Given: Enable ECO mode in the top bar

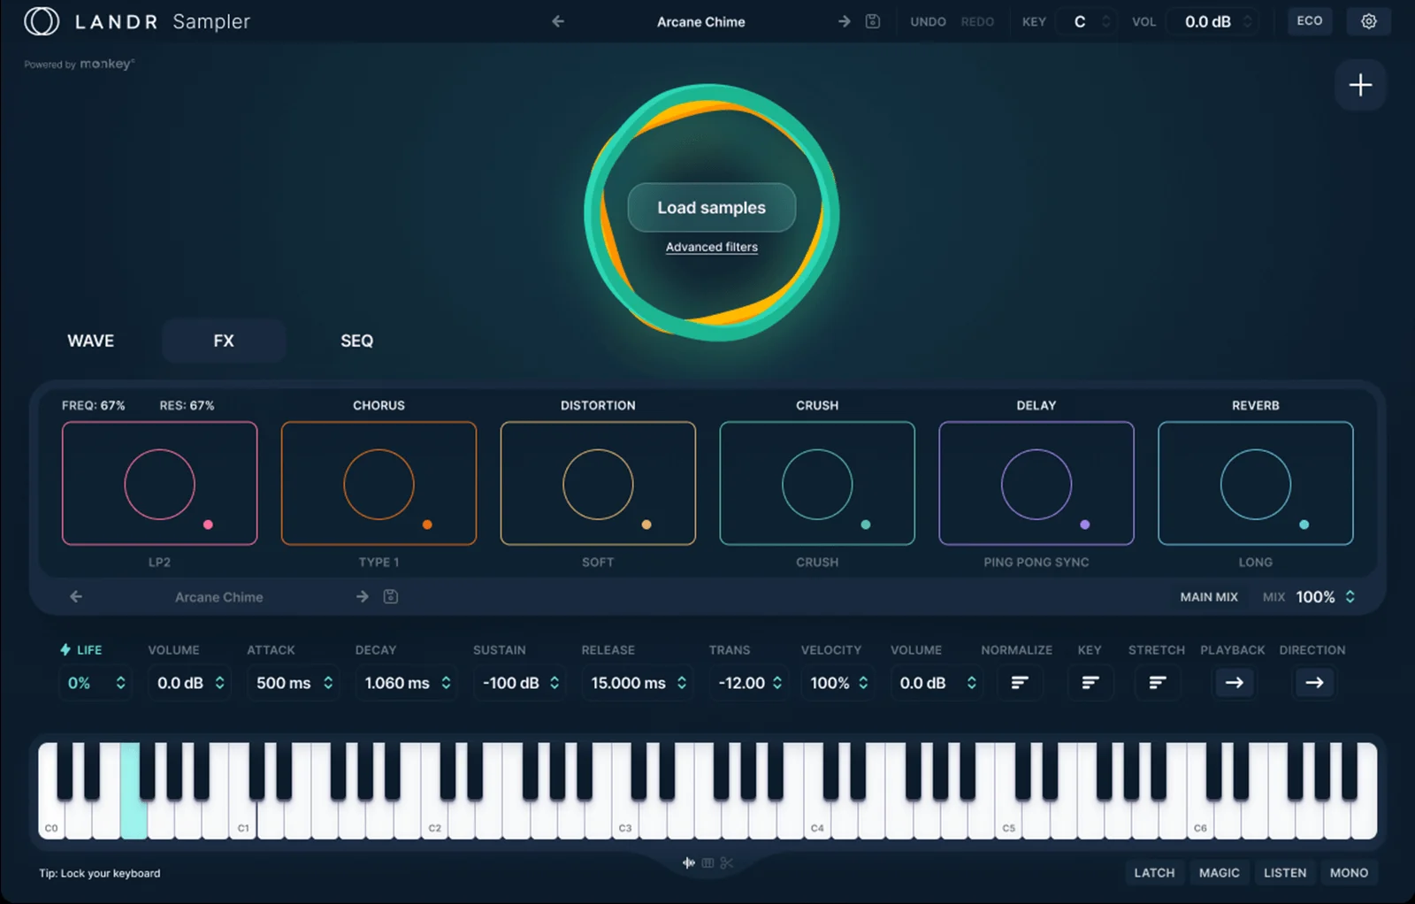Looking at the screenshot, I should [x=1310, y=20].
